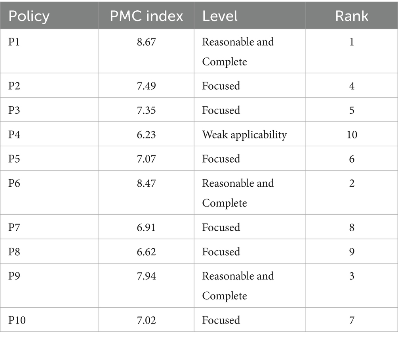Click the P9 policy cell
This screenshot has width=398, height=339.
point(15,276)
